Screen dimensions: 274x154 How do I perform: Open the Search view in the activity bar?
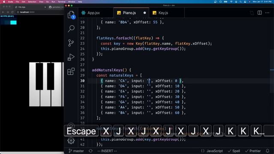coord(71,29)
